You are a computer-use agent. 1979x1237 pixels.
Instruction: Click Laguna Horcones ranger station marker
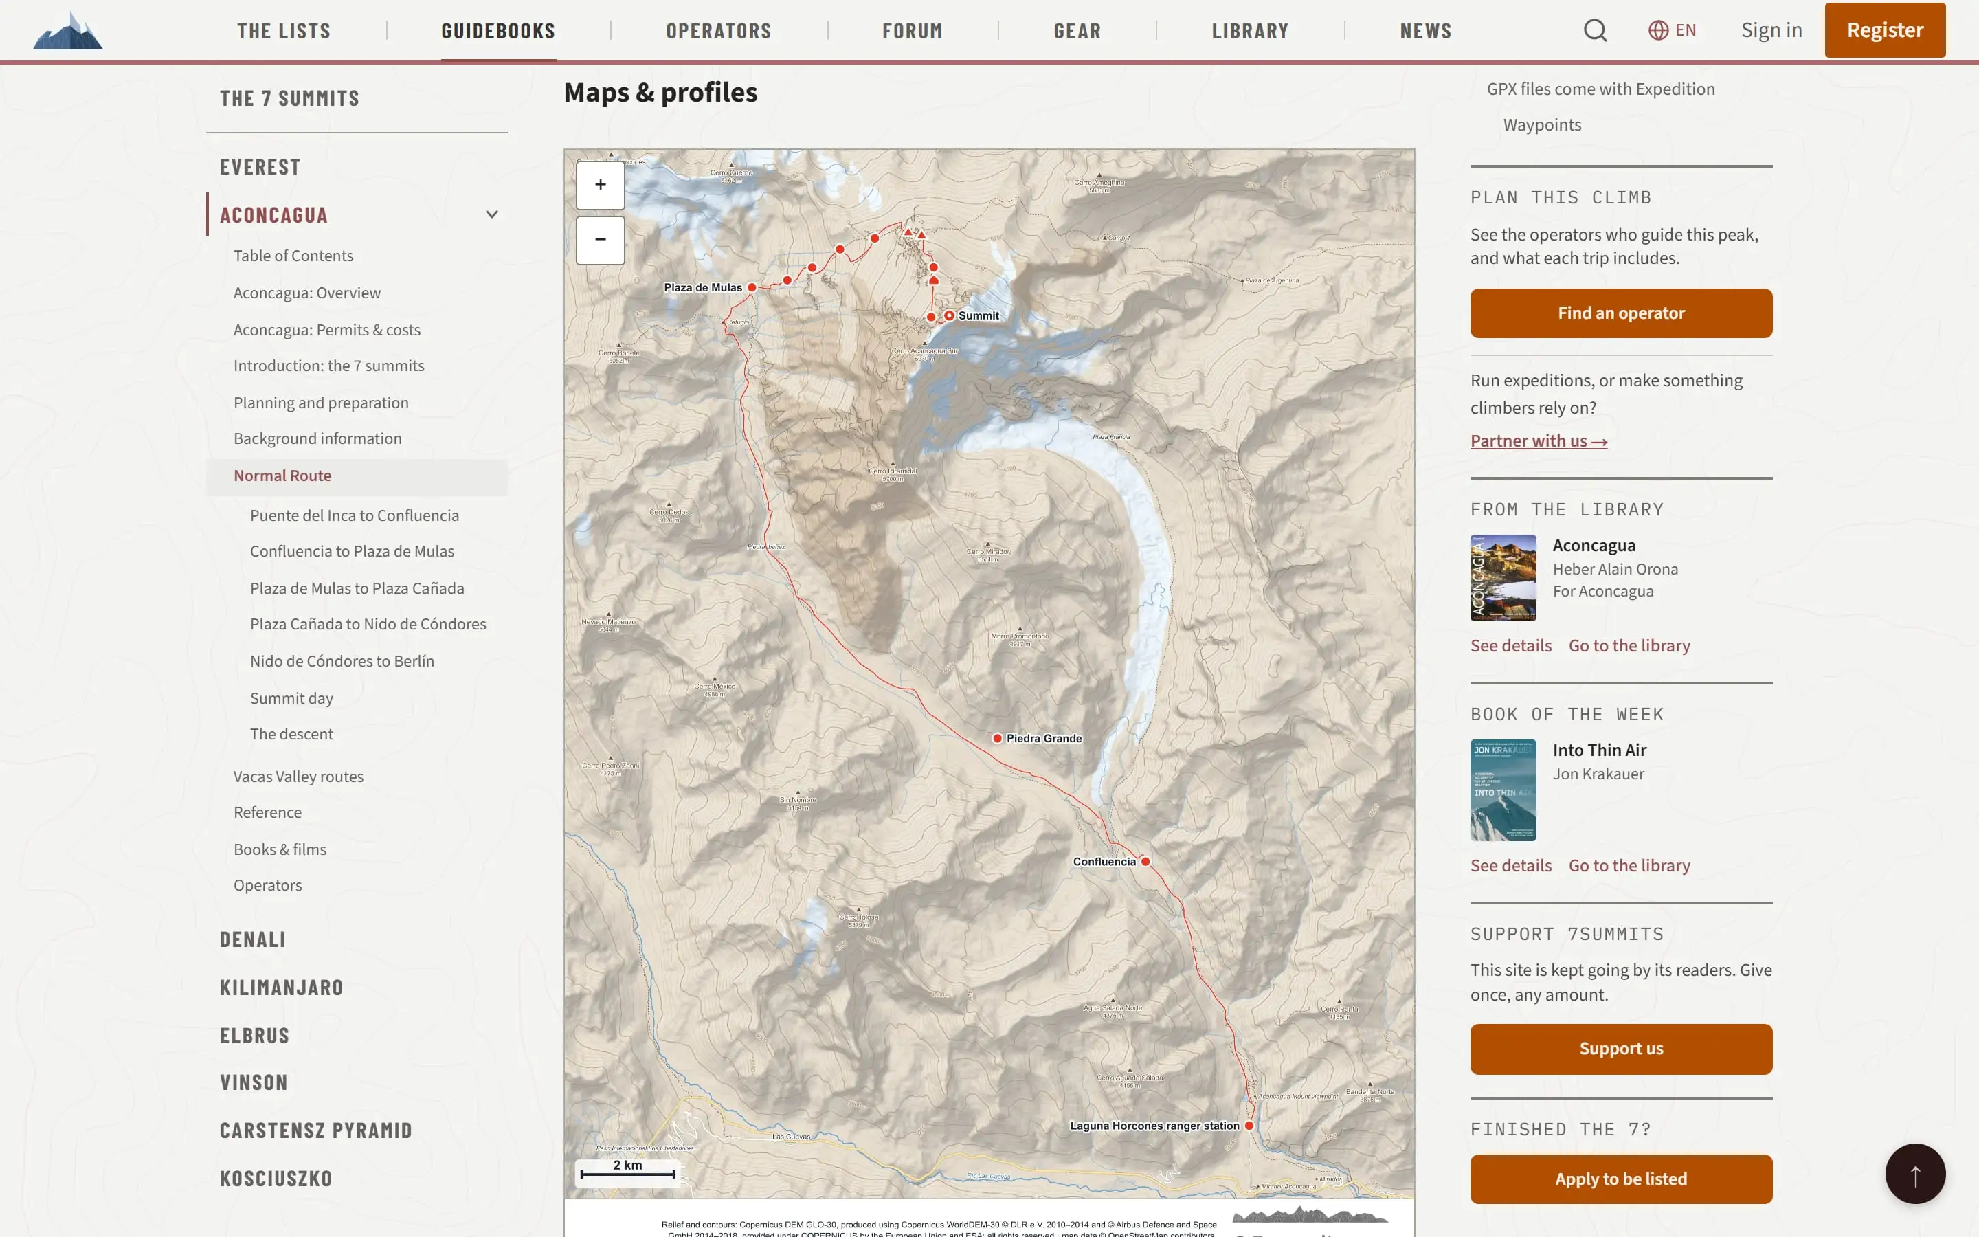(x=1249, y=1126)
